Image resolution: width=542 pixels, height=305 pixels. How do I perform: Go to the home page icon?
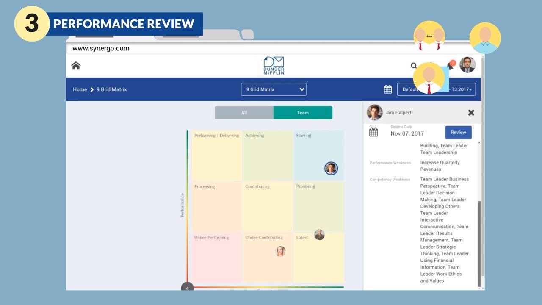point(76,65)
